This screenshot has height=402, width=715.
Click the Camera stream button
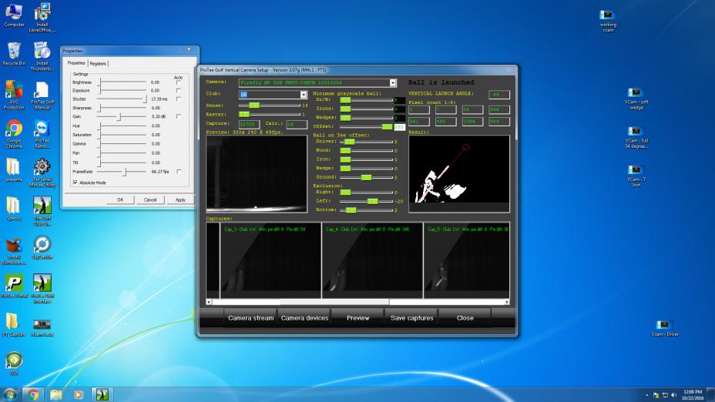(x=250, y=318)
